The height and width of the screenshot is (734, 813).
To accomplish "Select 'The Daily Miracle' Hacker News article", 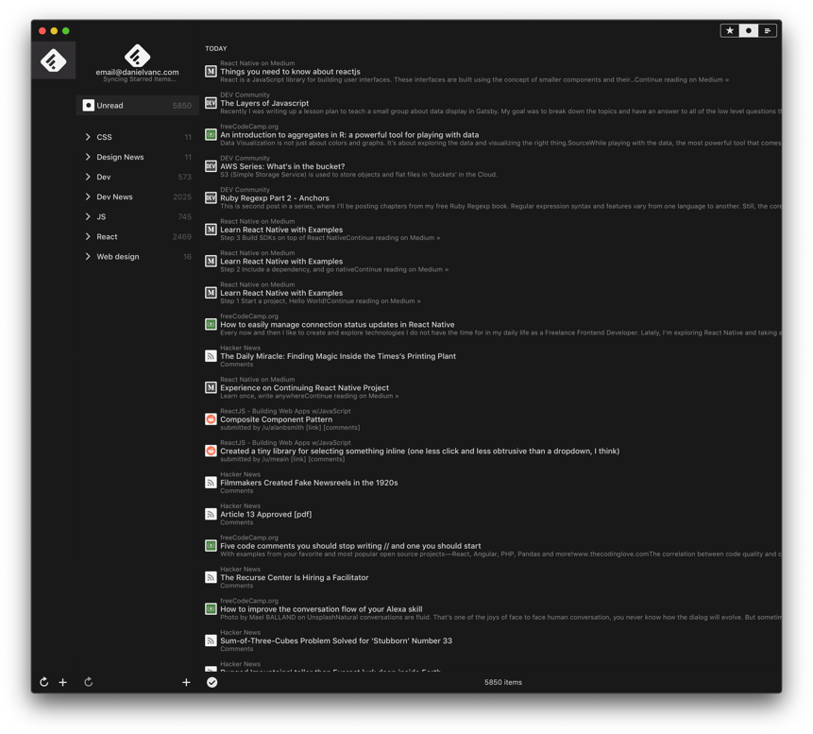I will 338,356.
